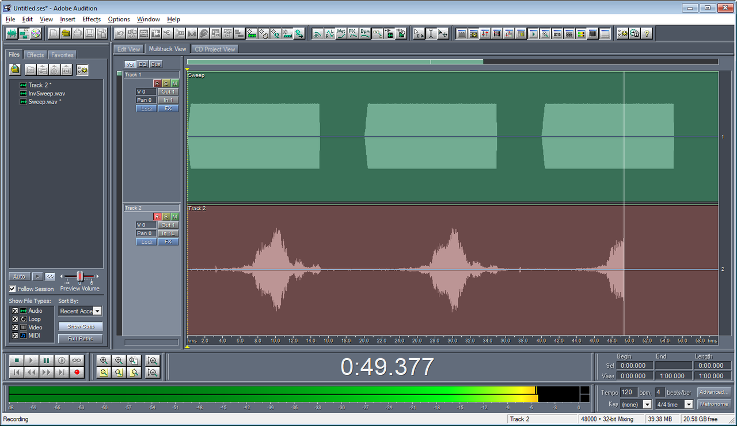This screenshot has width=737, height=426.
Task: Click Zoom to Selection yellow magnifier
Action: [x=104, y=373]
